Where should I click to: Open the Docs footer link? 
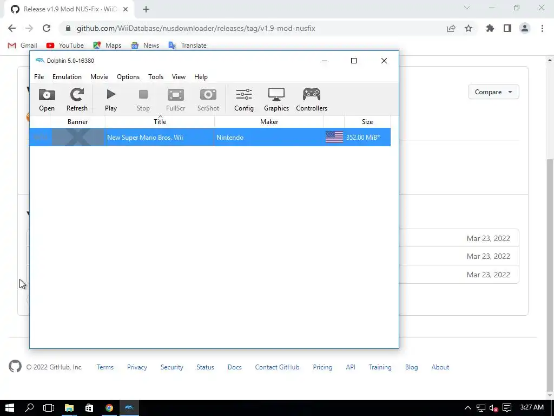click(235, 367)
